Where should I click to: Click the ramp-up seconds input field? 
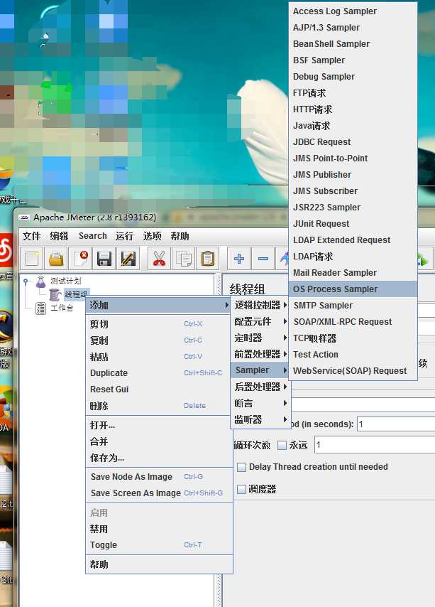tap(396, 424)
